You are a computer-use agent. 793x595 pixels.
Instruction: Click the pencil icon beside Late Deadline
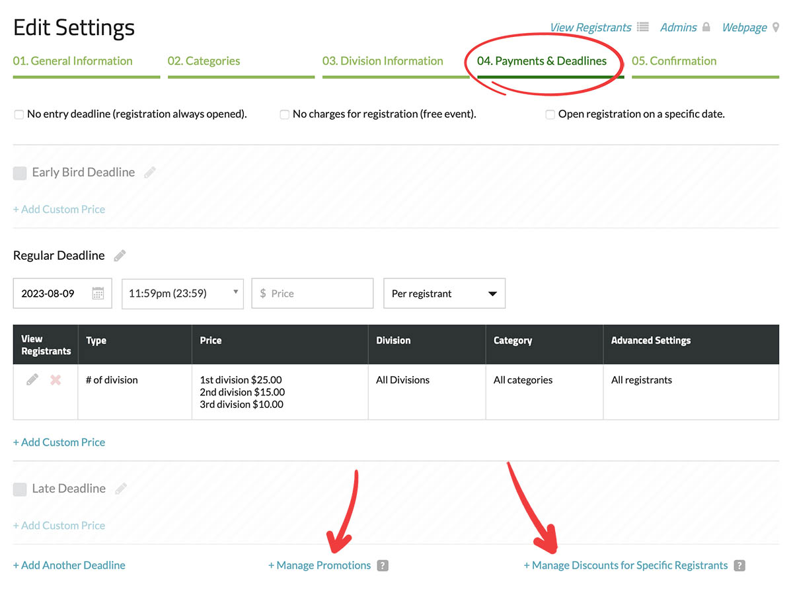pos(120,489)
